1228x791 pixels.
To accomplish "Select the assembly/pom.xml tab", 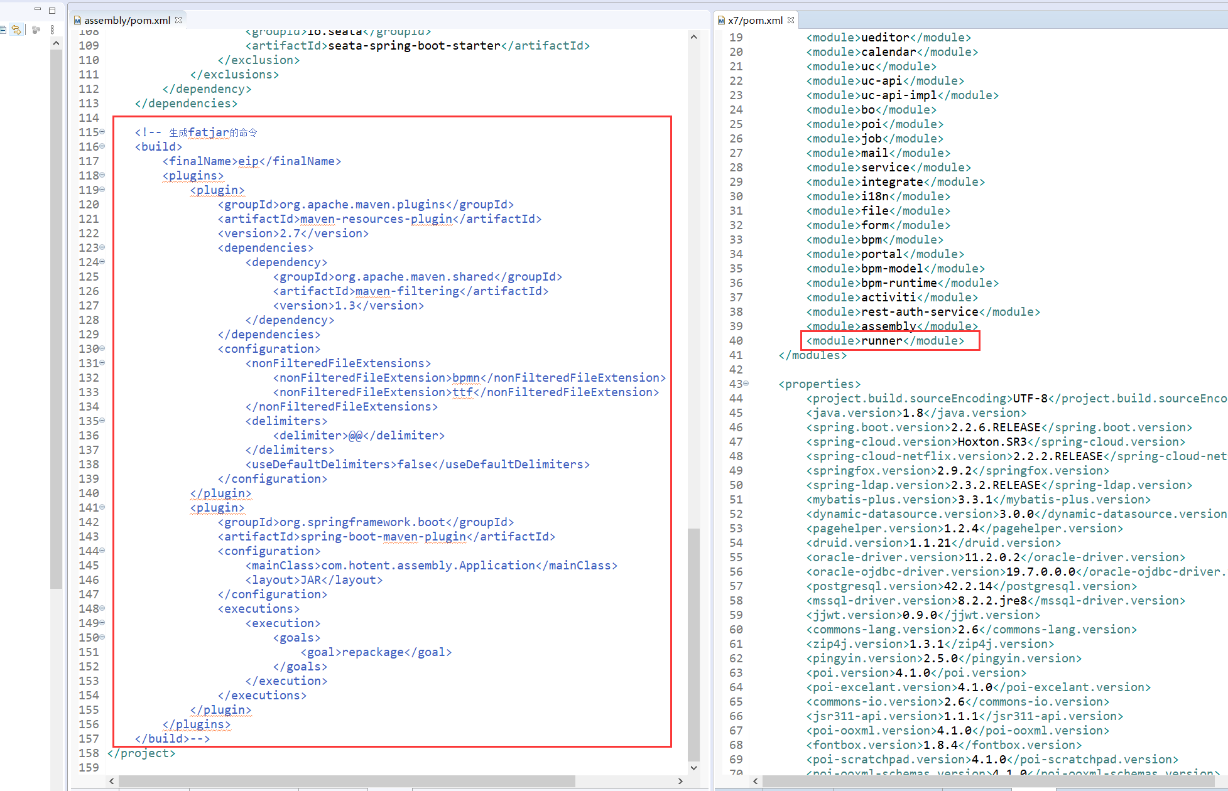I will 127,20.
